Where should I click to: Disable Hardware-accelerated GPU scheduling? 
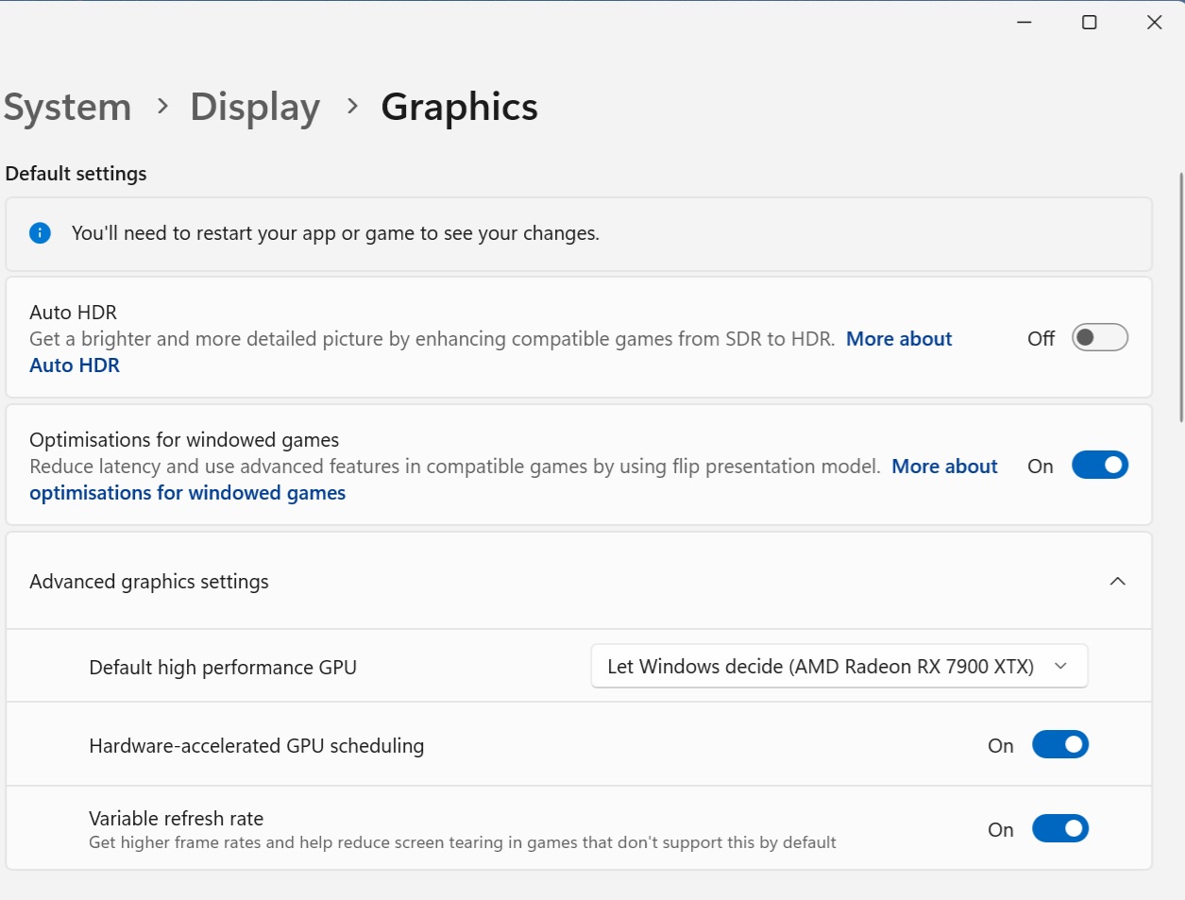coord(1059,745)
